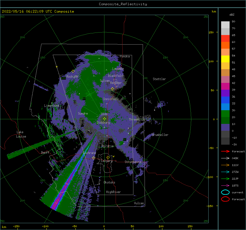Viewport: 246px width, 230px height.
Task: Click the 150 tick on the right km axis
Action: click(x=211, y=32)
